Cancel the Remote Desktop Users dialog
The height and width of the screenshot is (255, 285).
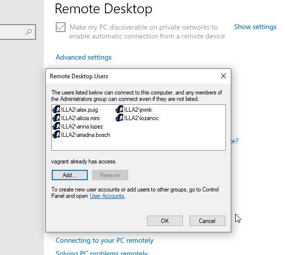pos(207,221)
